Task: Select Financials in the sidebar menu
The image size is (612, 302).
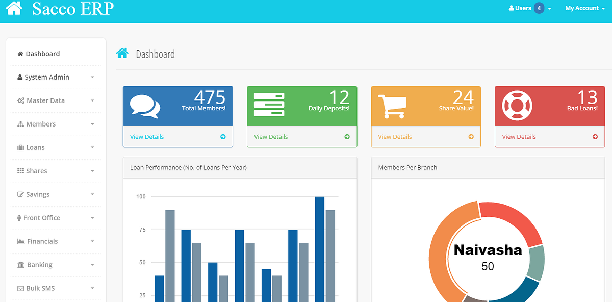Action: pos(43,241)
